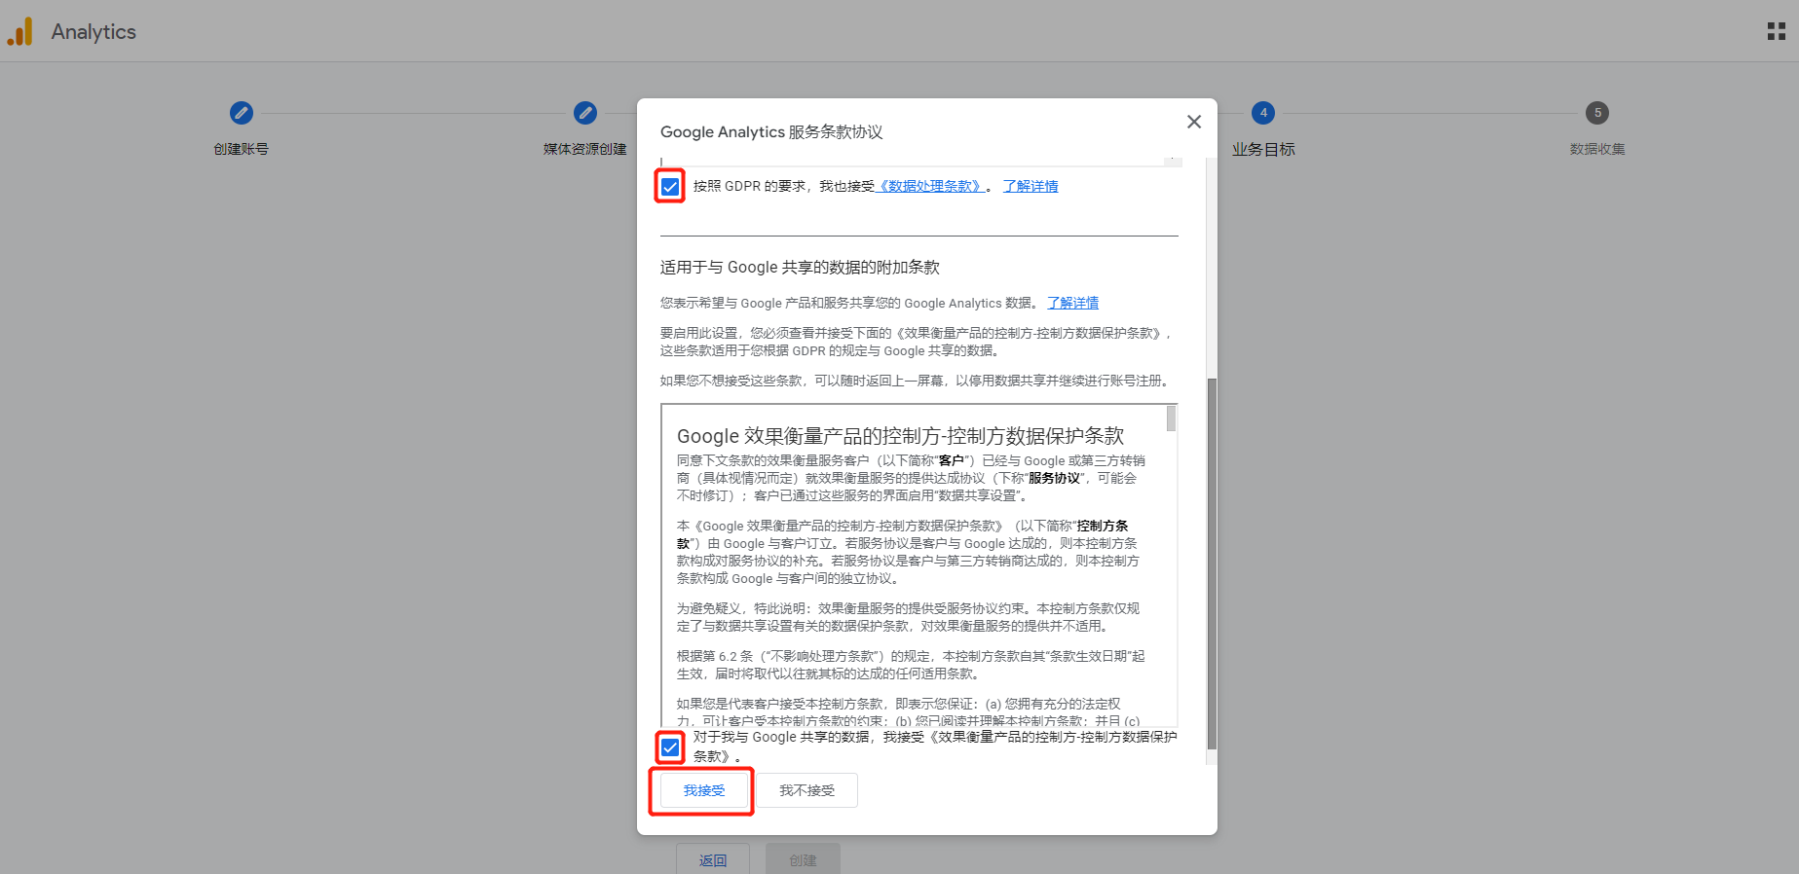Click the 创建账号 step pencil icon
The width and height of the screenshot is (1799, 874).
coord(241,113)
